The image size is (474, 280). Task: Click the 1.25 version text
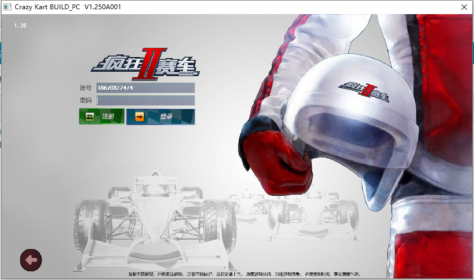pos(20,26)
